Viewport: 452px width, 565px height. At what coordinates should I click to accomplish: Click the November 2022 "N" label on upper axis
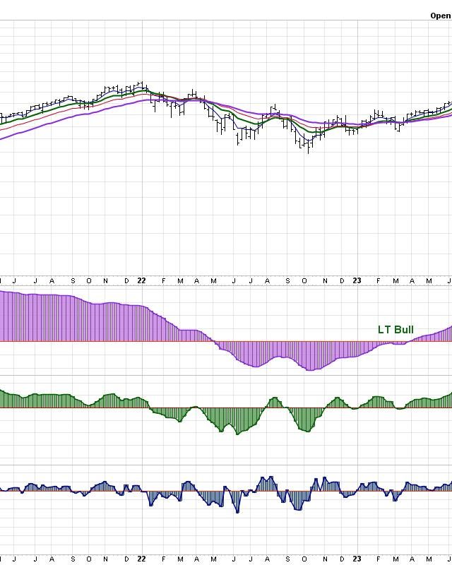(325, 280)
